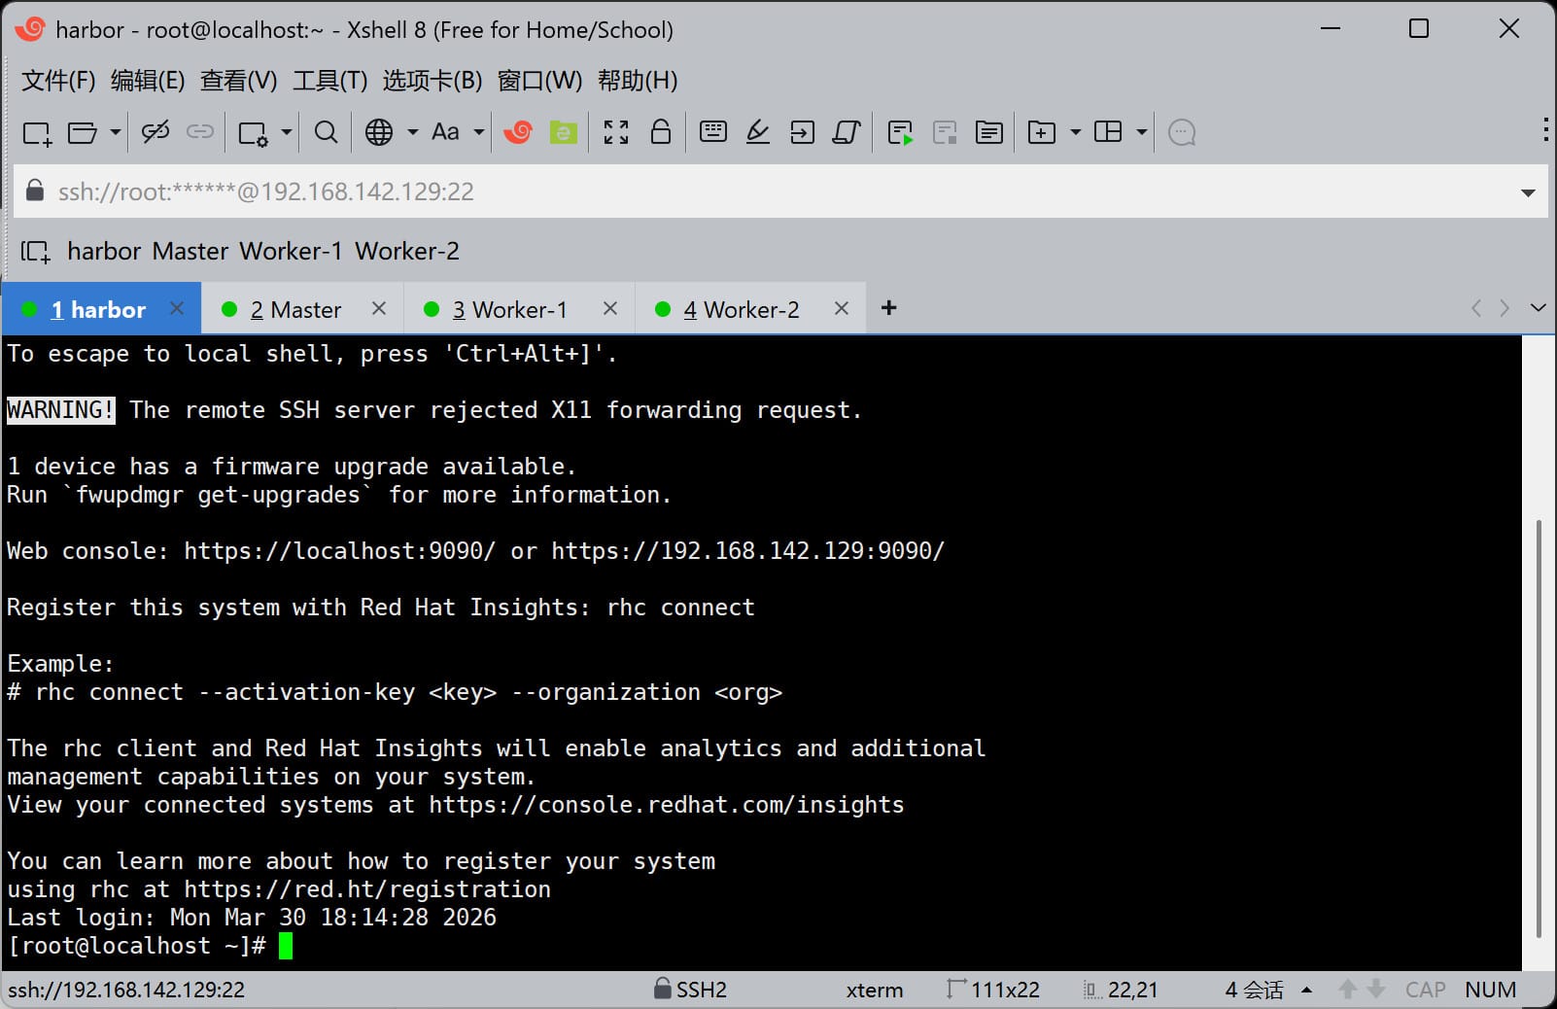Click the Encoding globe icon
This screenshot has height=1009, width=1557.
(379, 132)
